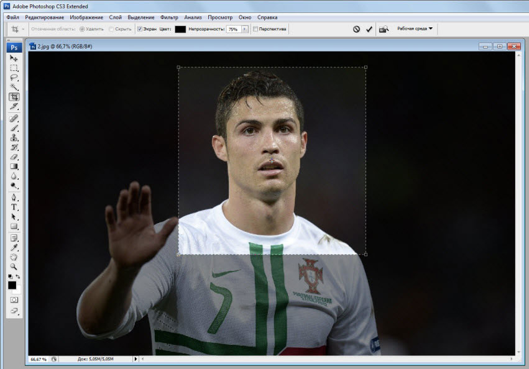529x369 pixels.
Task: Commit the current crop with checkmark
Action: (x=369, y=29)
